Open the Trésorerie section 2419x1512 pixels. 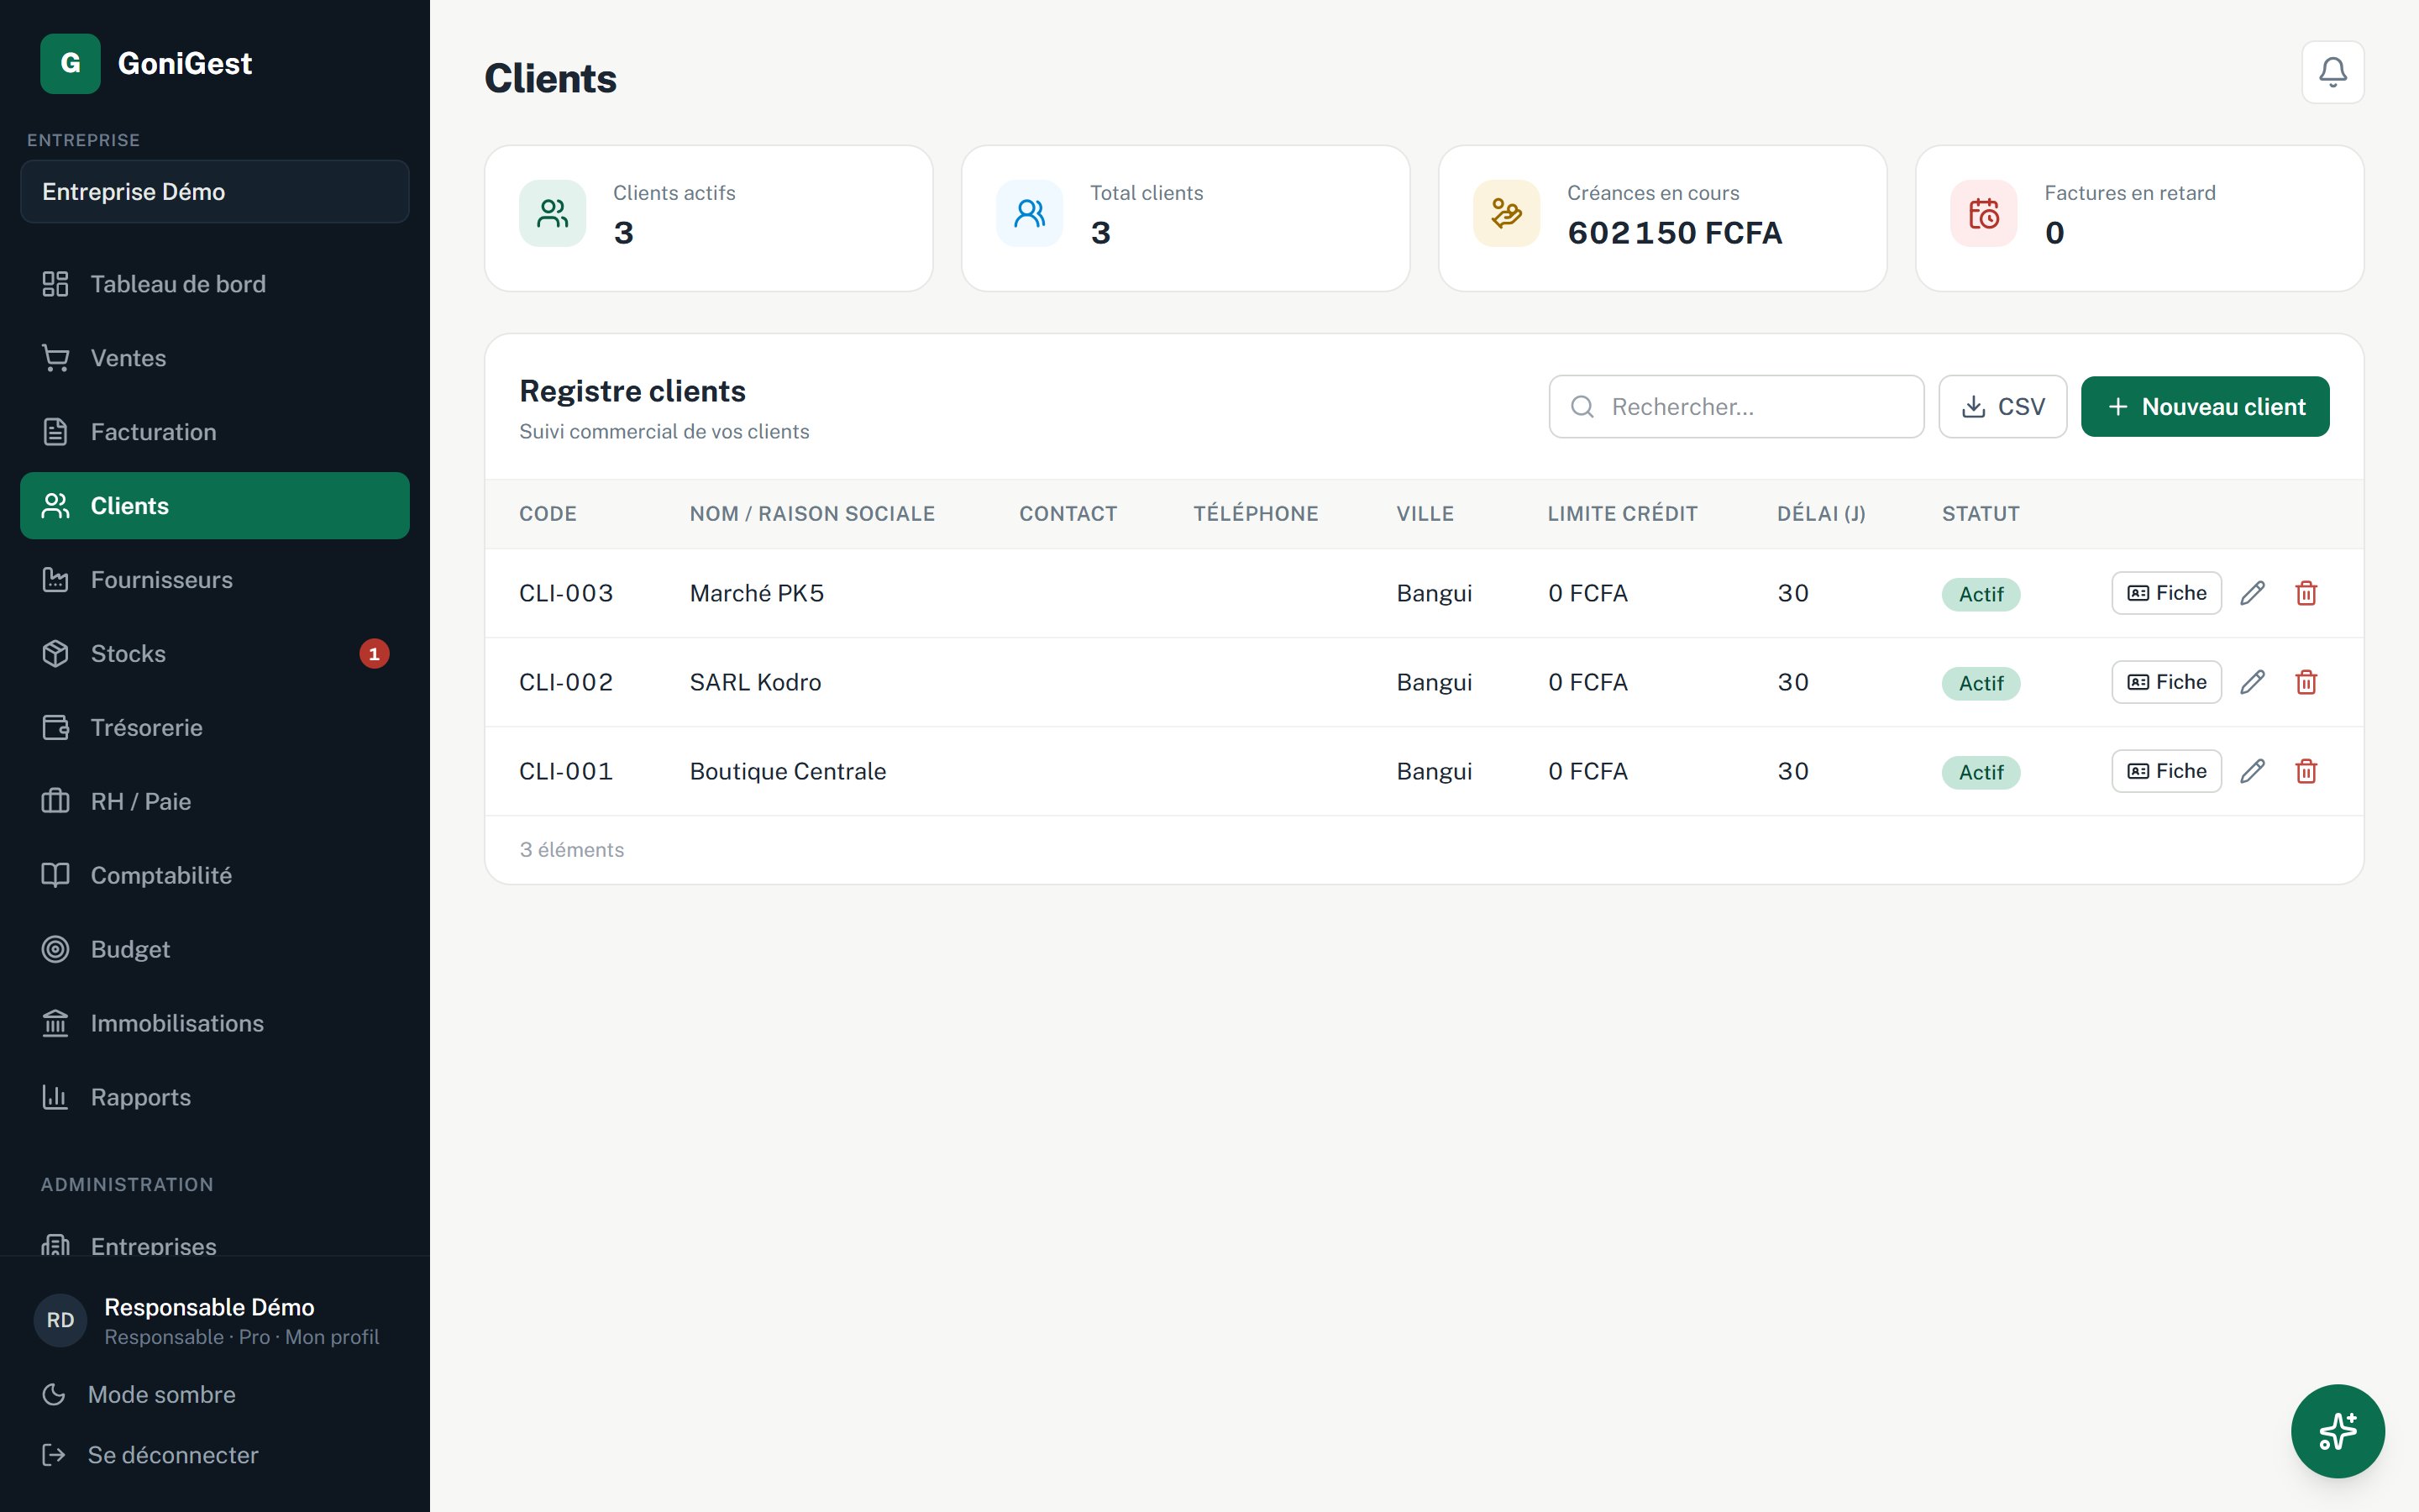[x=215, y=728]
